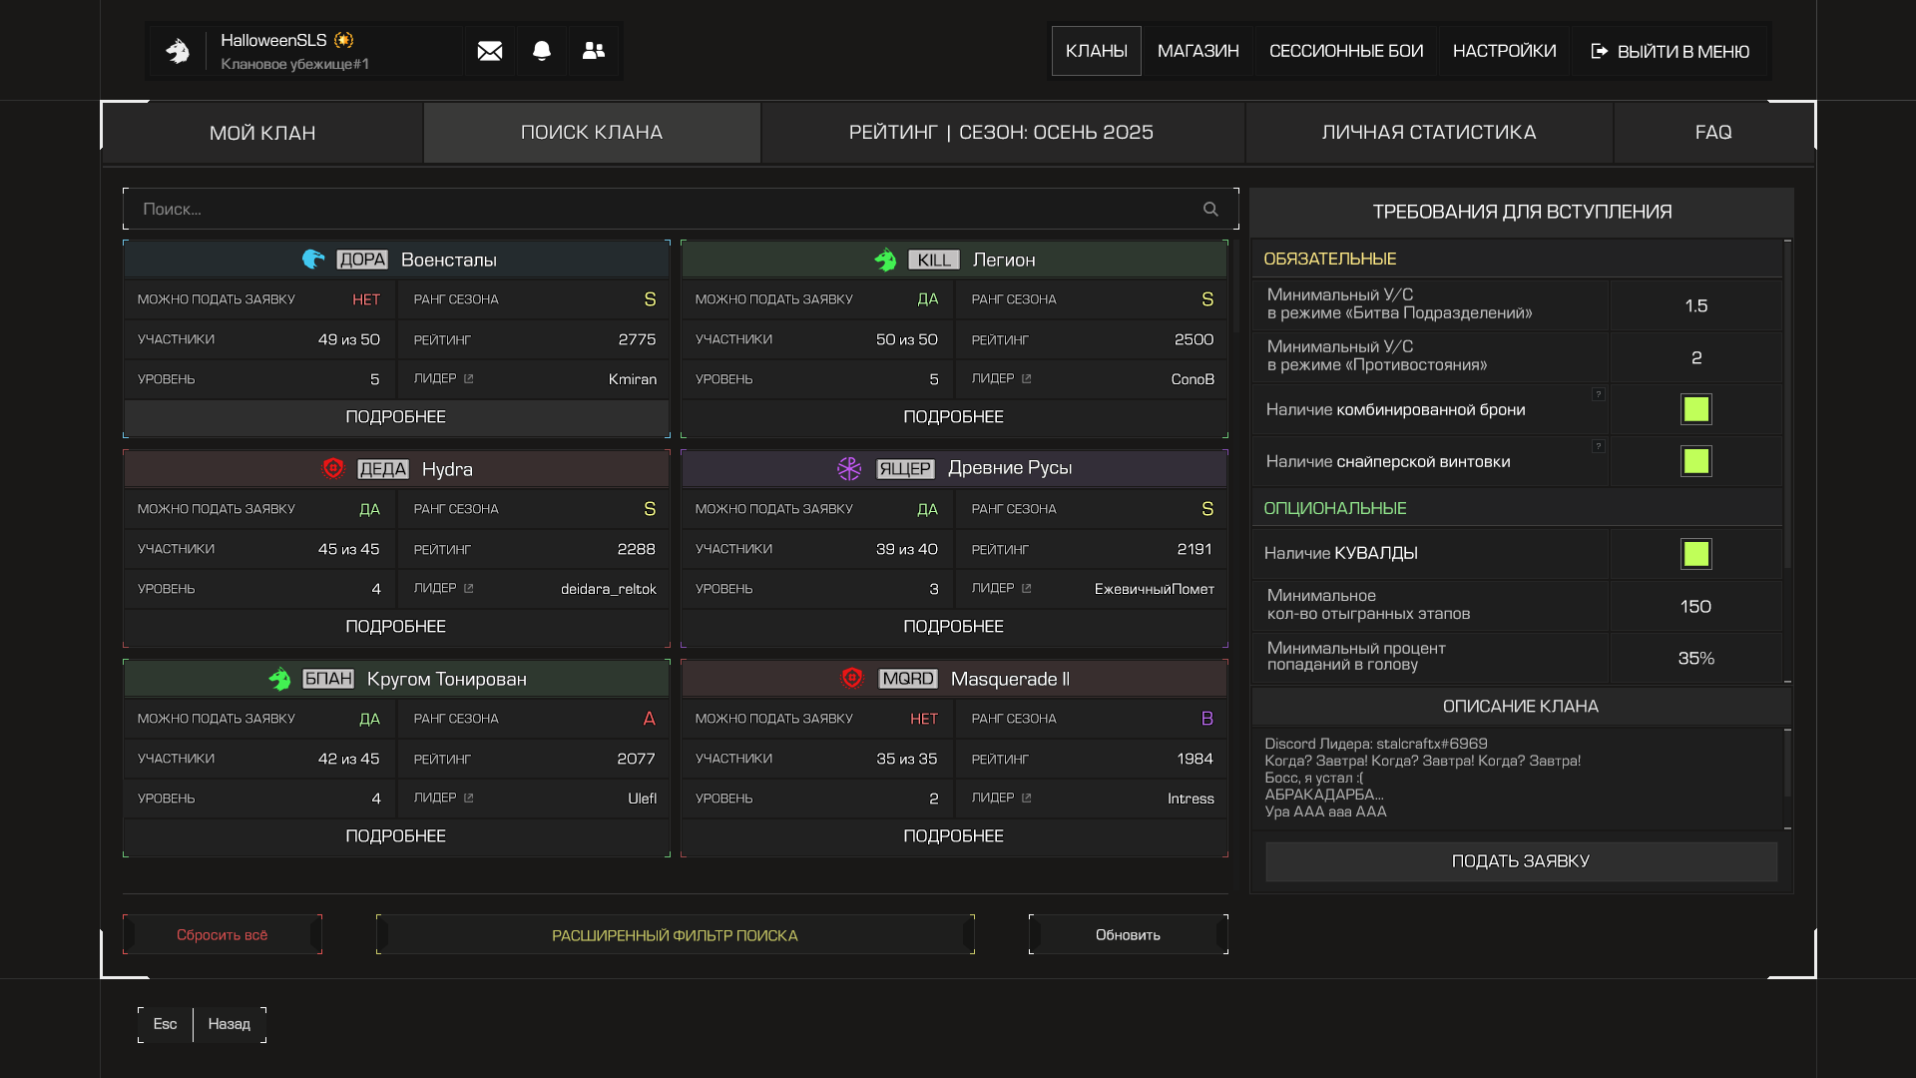
Task: Open leader profile link icon for Kmiran
Action: [x=469, y=379]
